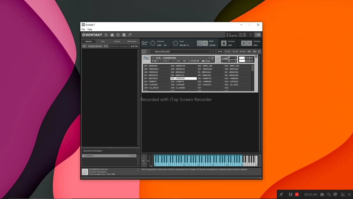Toggle the AUX button
353x199 pixels.
255,51
